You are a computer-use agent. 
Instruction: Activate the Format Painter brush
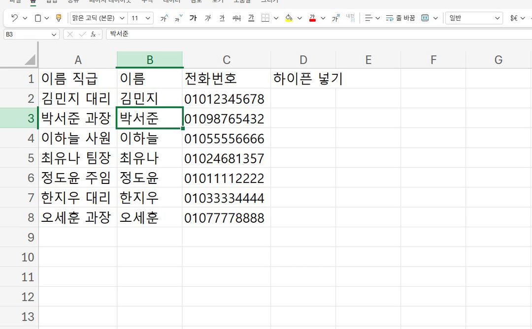(x=59, y=18)
